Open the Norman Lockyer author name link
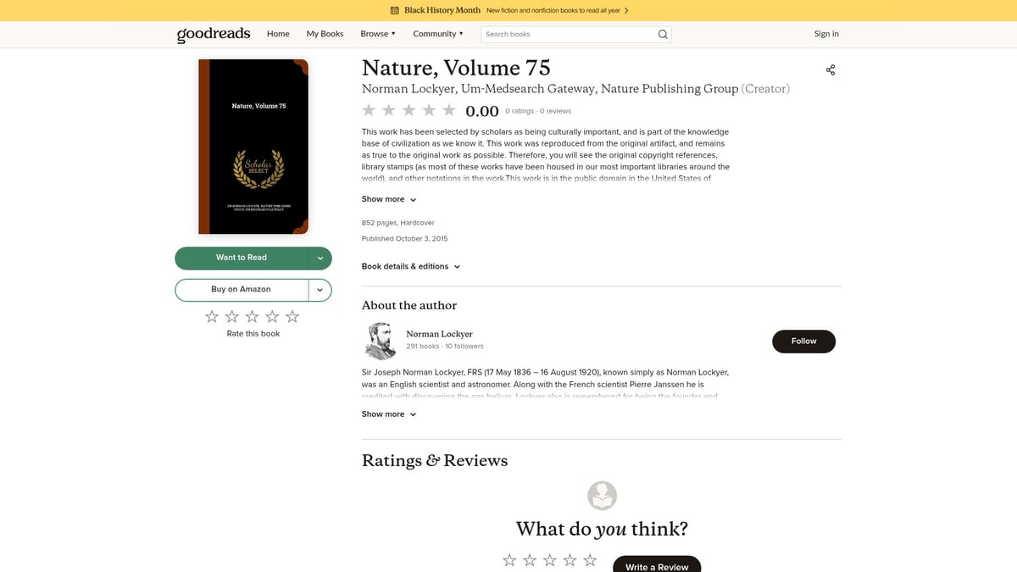 [x=439, y=334]
